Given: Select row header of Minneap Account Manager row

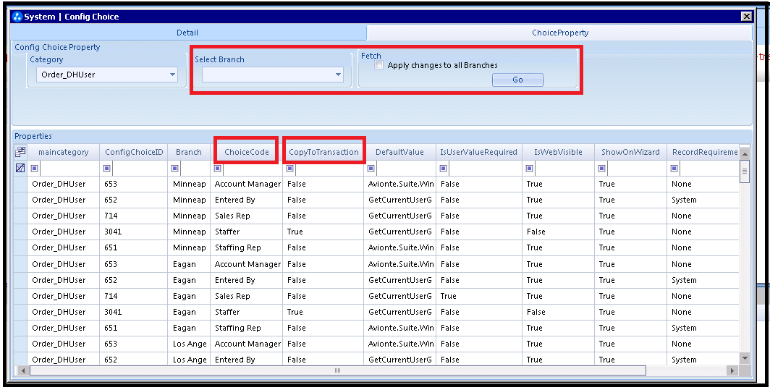Looking at the screenshot, I should pyautogui.click(x=20, y=185).
